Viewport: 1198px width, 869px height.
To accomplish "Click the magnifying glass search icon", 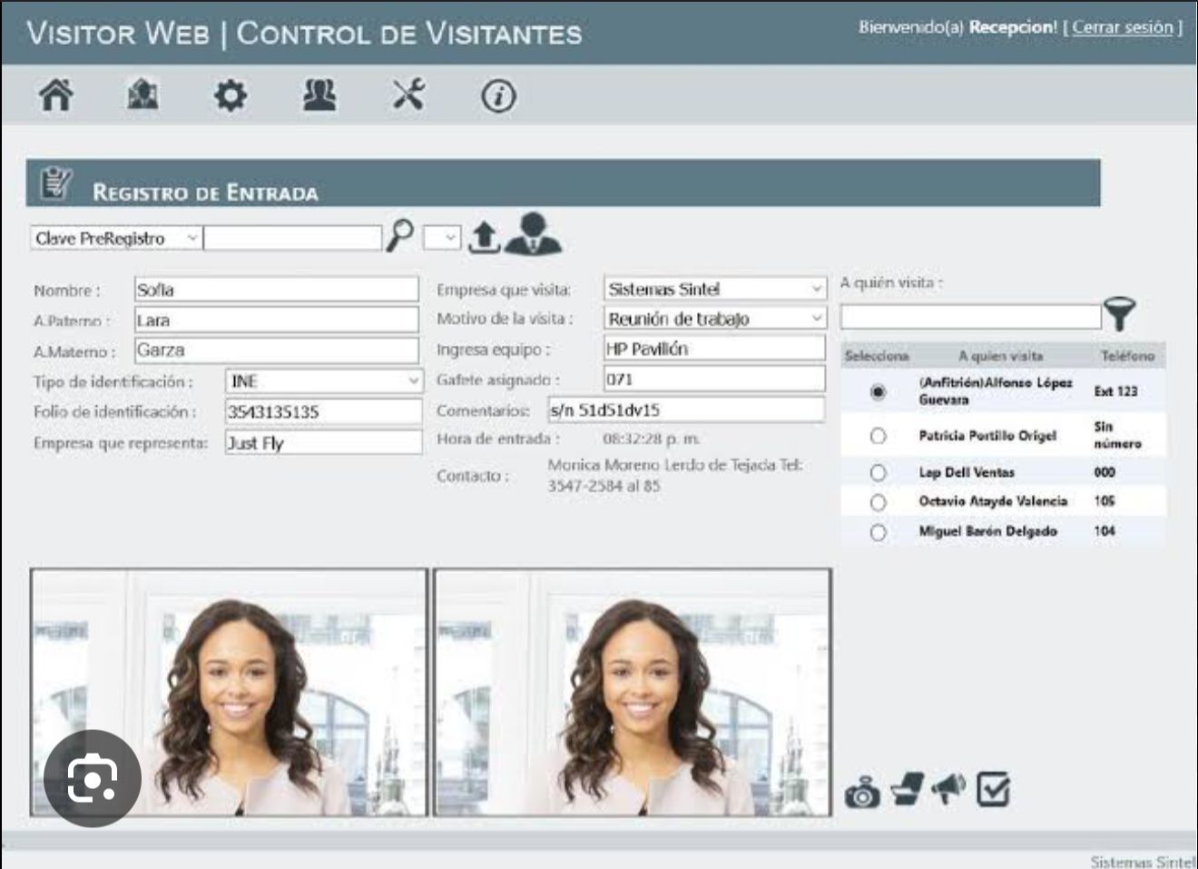I will [399, 236].
